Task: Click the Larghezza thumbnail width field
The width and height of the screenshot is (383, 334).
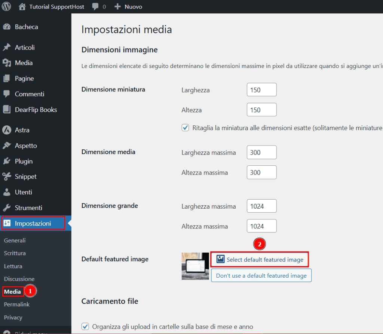Action: 261,90
